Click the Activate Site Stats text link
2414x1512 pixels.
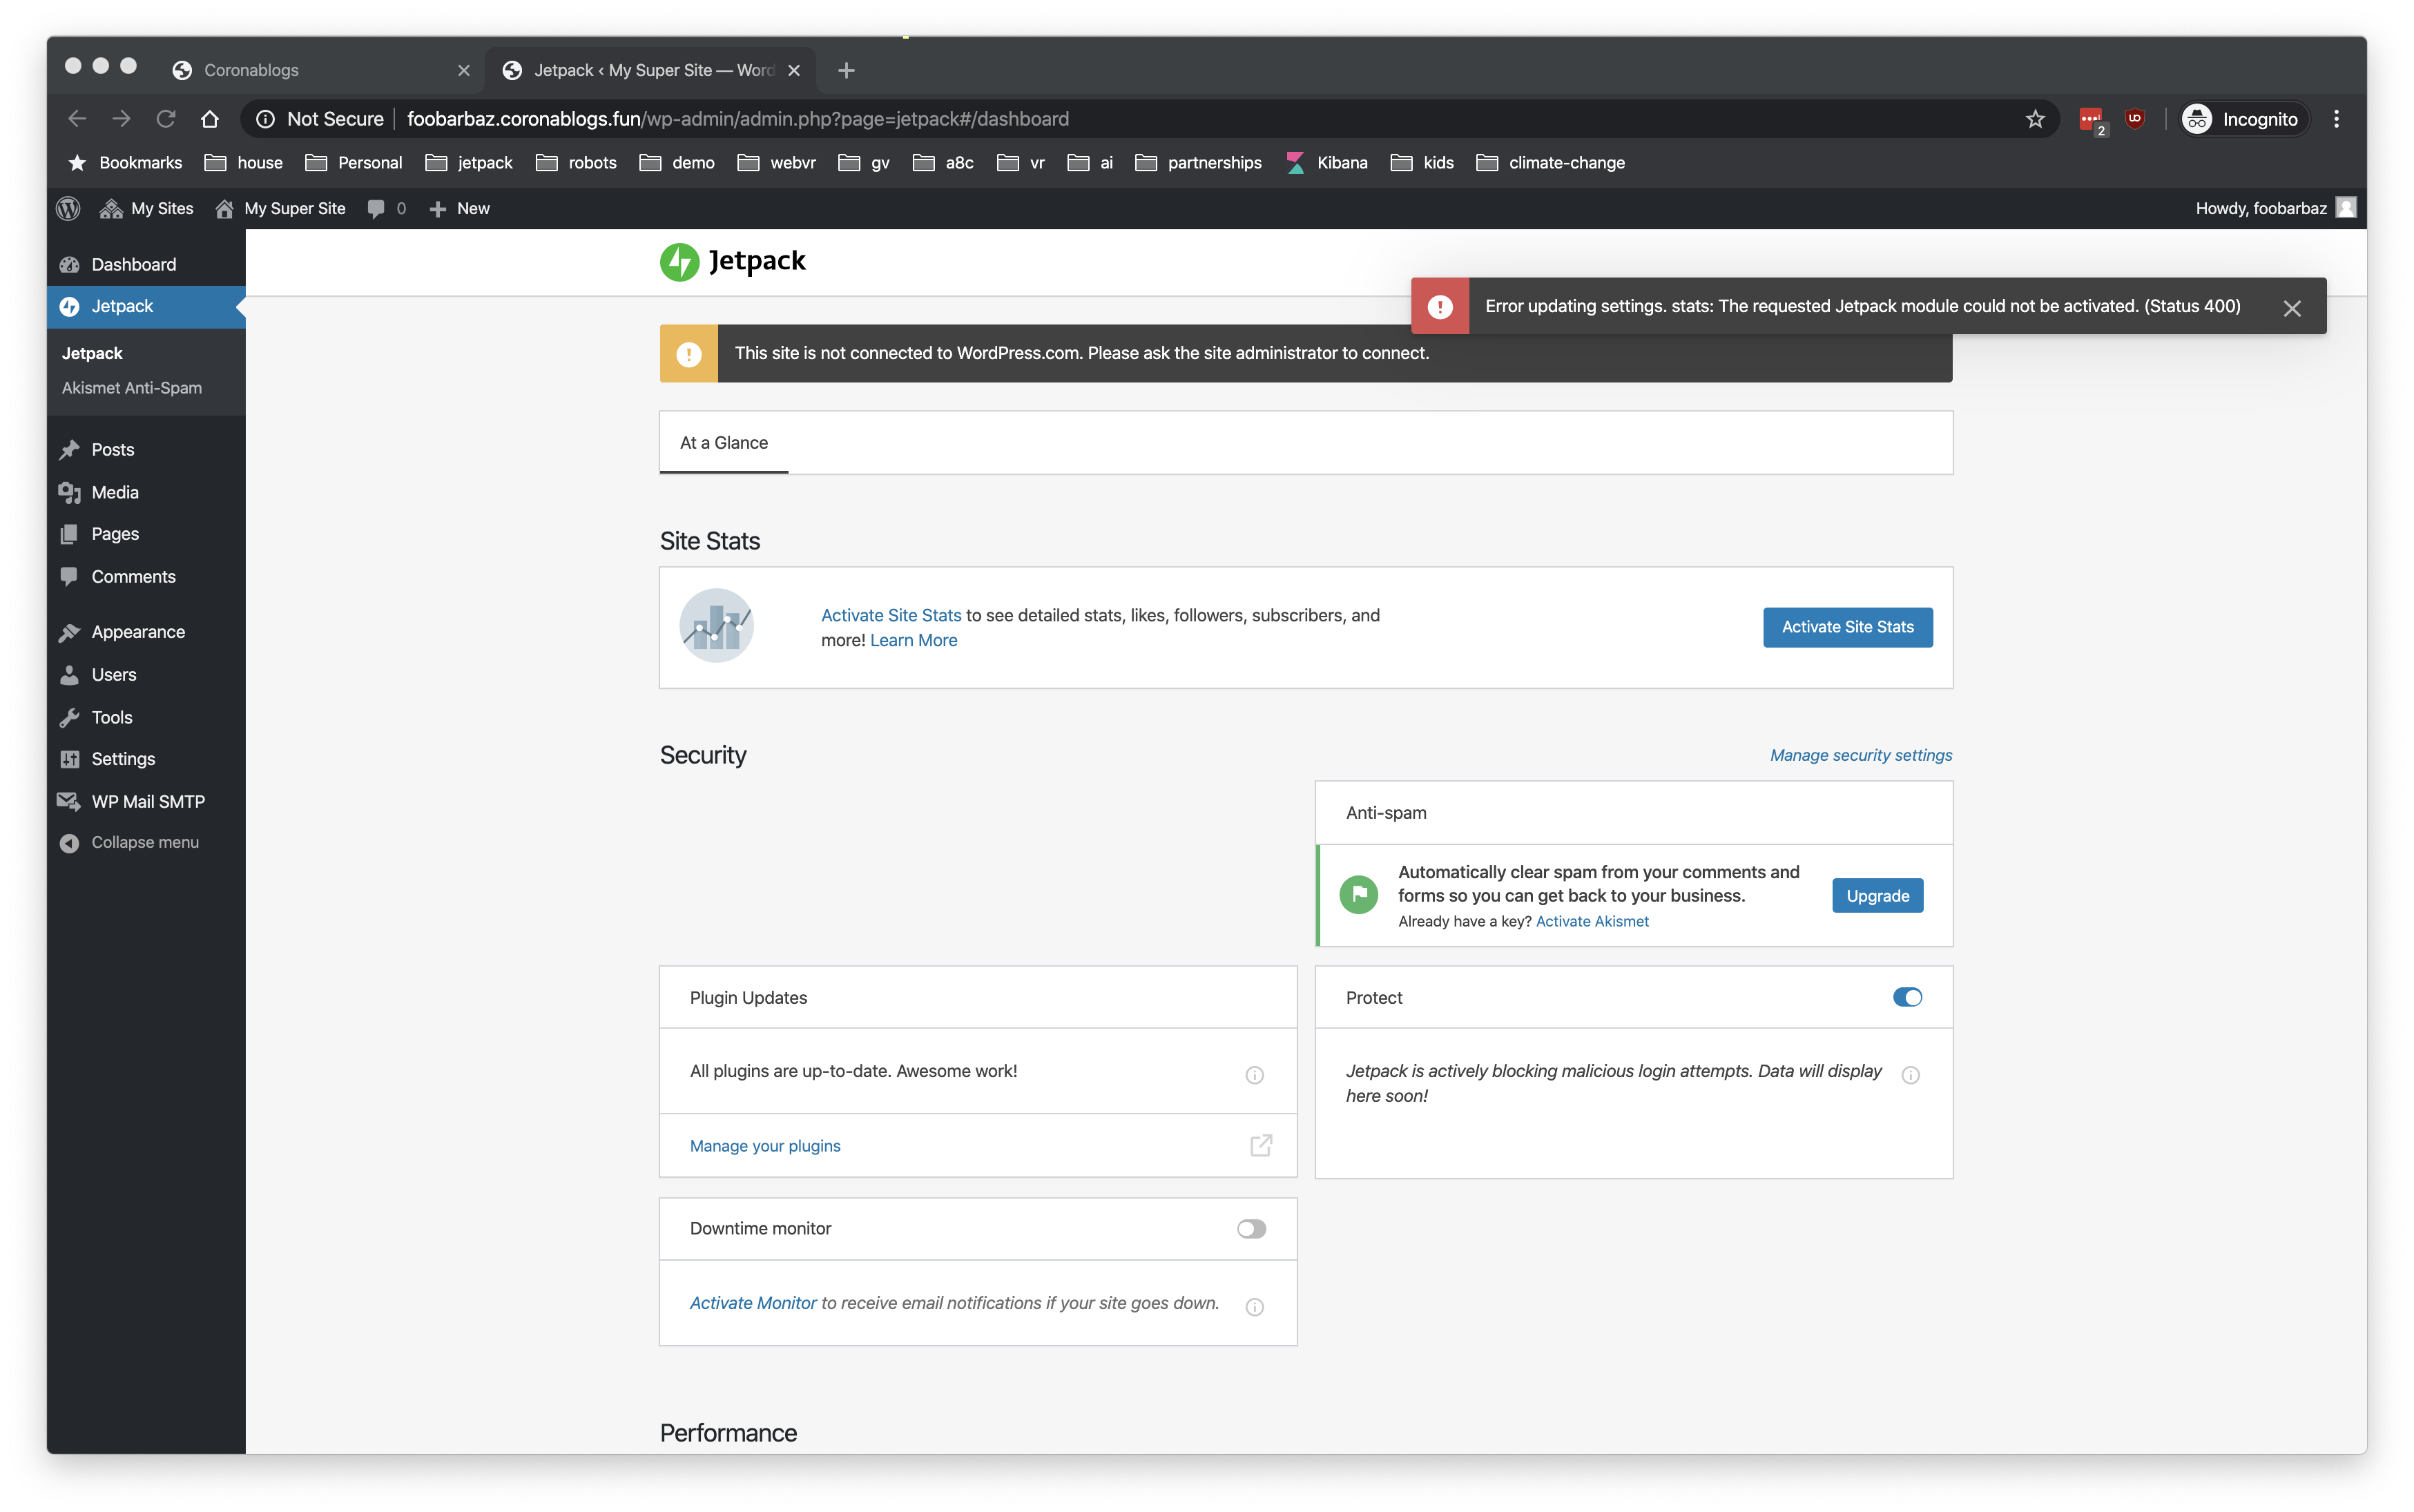click(x=891, y=616)
